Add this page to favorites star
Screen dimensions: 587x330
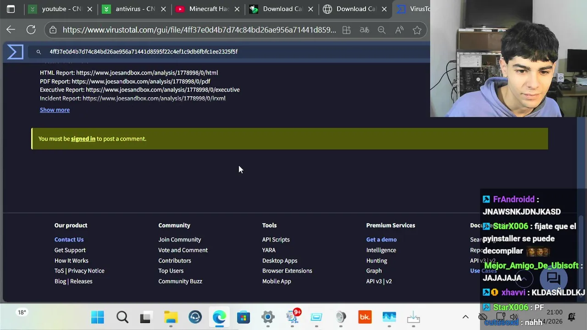click(417, 30)
